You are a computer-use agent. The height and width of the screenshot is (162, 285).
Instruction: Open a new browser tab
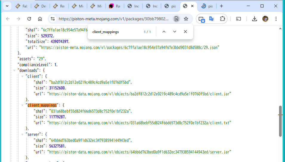222,6
